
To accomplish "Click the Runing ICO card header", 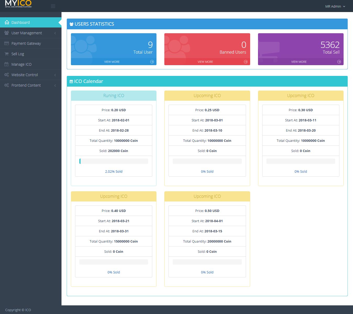I will 114,96.
